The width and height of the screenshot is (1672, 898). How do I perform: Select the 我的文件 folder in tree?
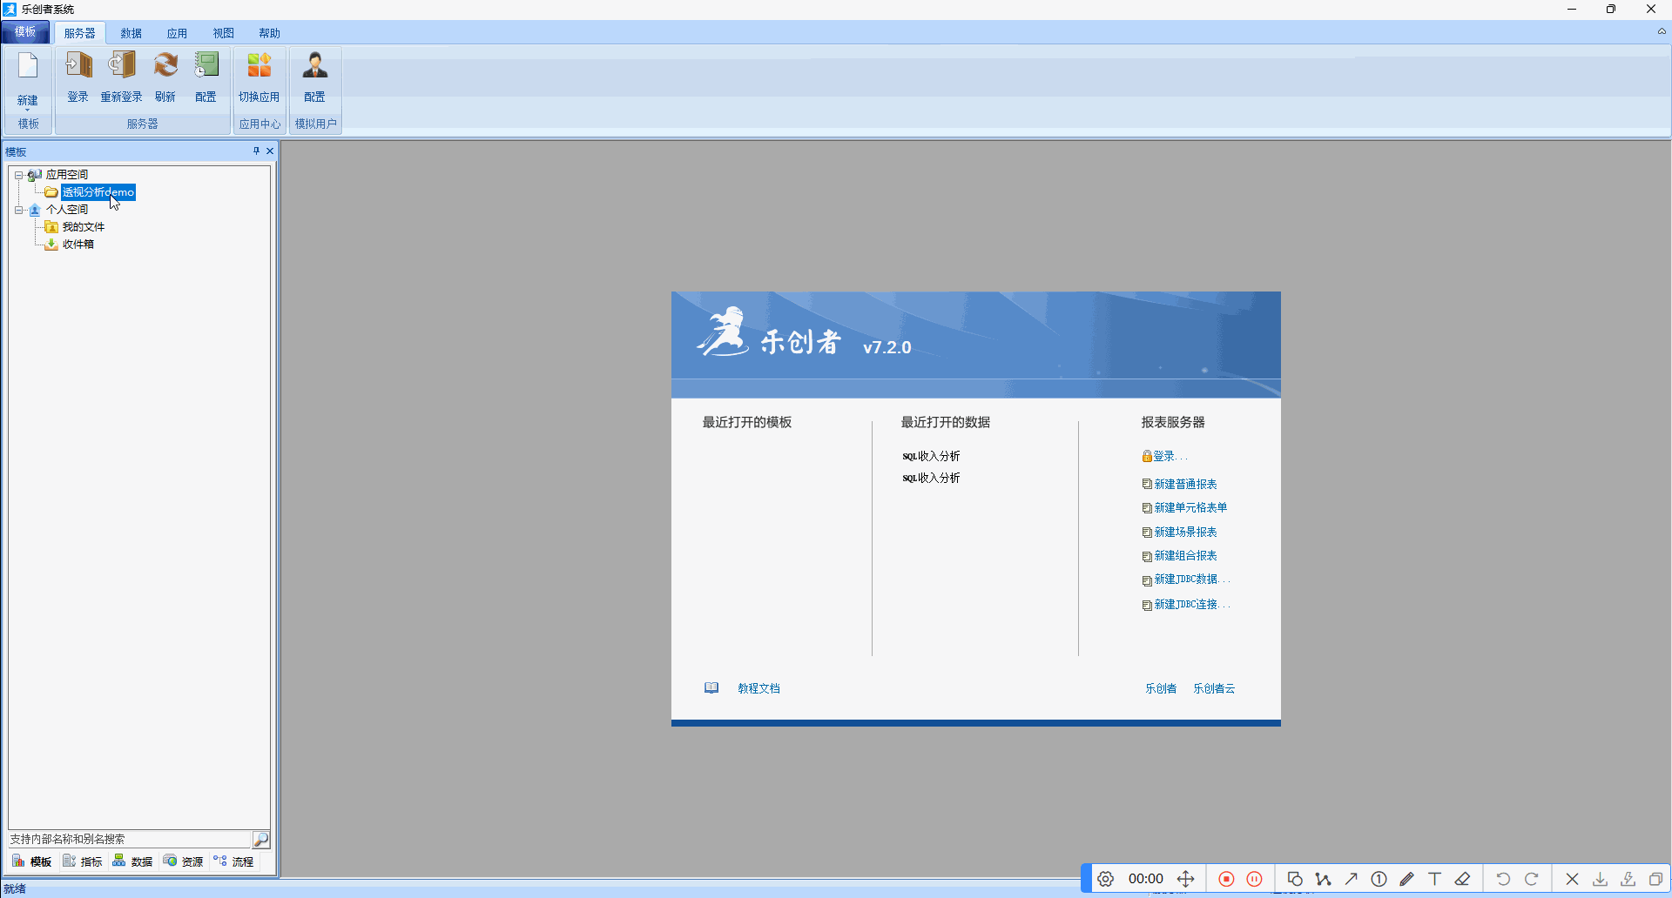[x=83, y=227]
